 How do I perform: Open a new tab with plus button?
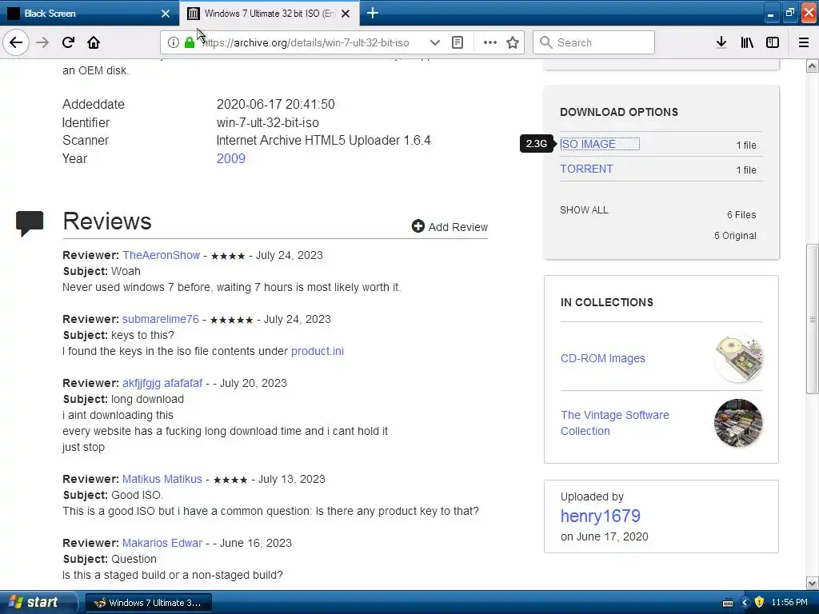coord(373,13)
